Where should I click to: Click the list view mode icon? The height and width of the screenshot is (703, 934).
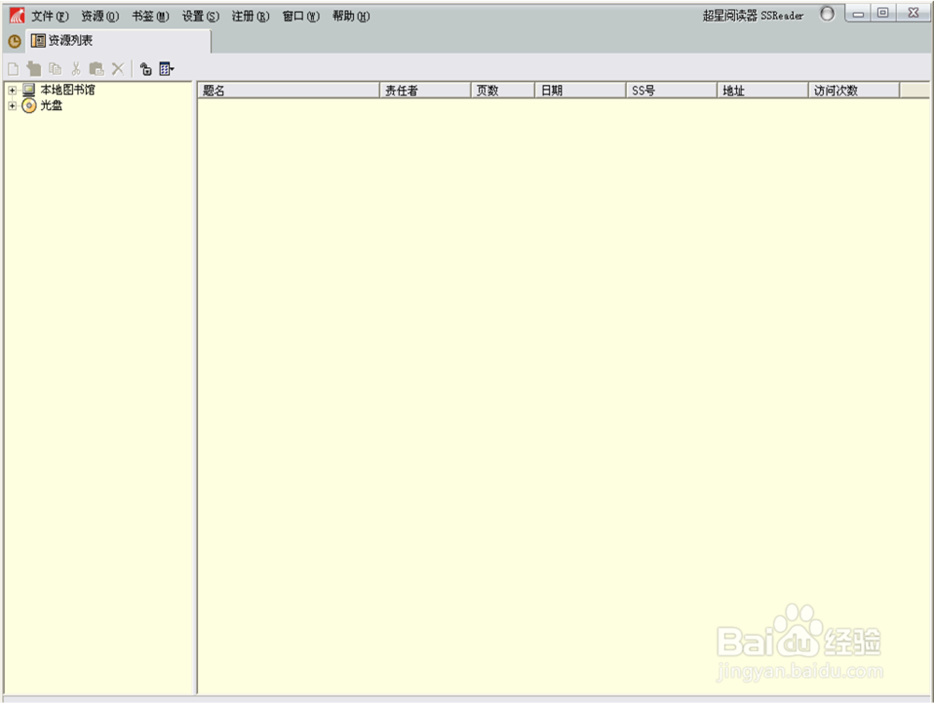tap(163, 68)
